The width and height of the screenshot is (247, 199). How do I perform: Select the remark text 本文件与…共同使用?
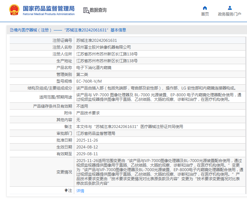pos(129,127)
